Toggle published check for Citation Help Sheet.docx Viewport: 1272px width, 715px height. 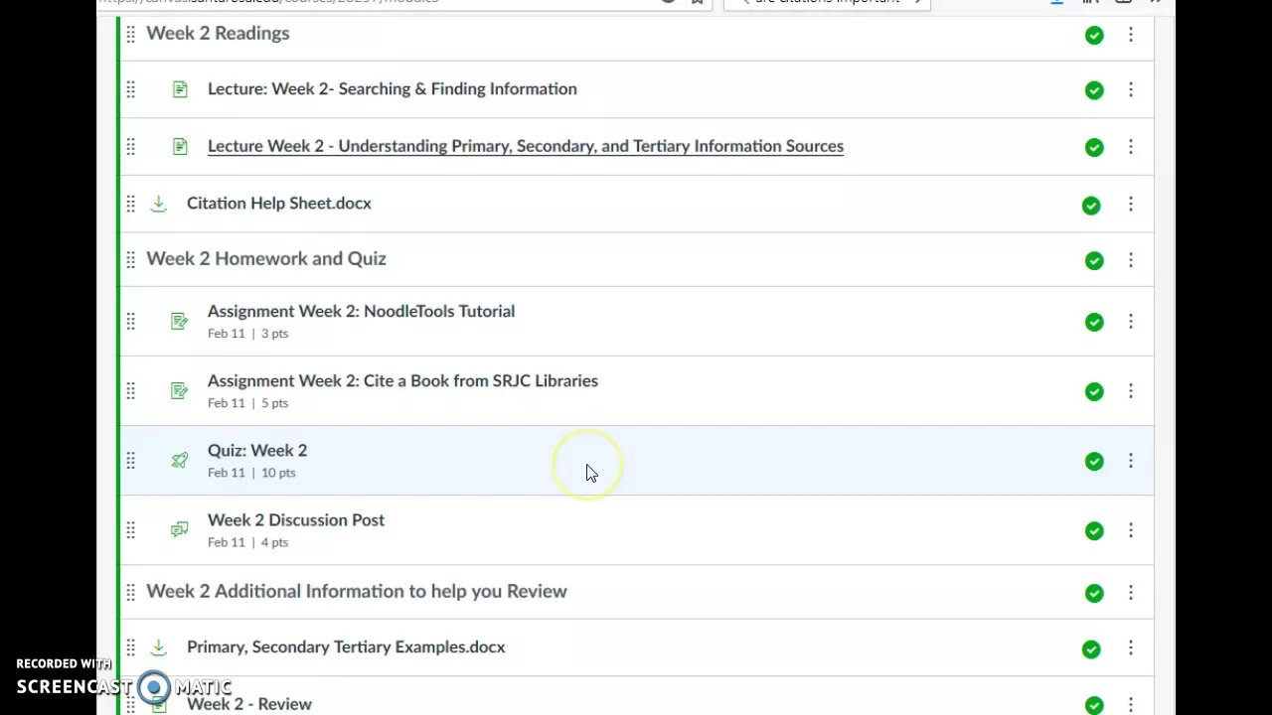1091,206
